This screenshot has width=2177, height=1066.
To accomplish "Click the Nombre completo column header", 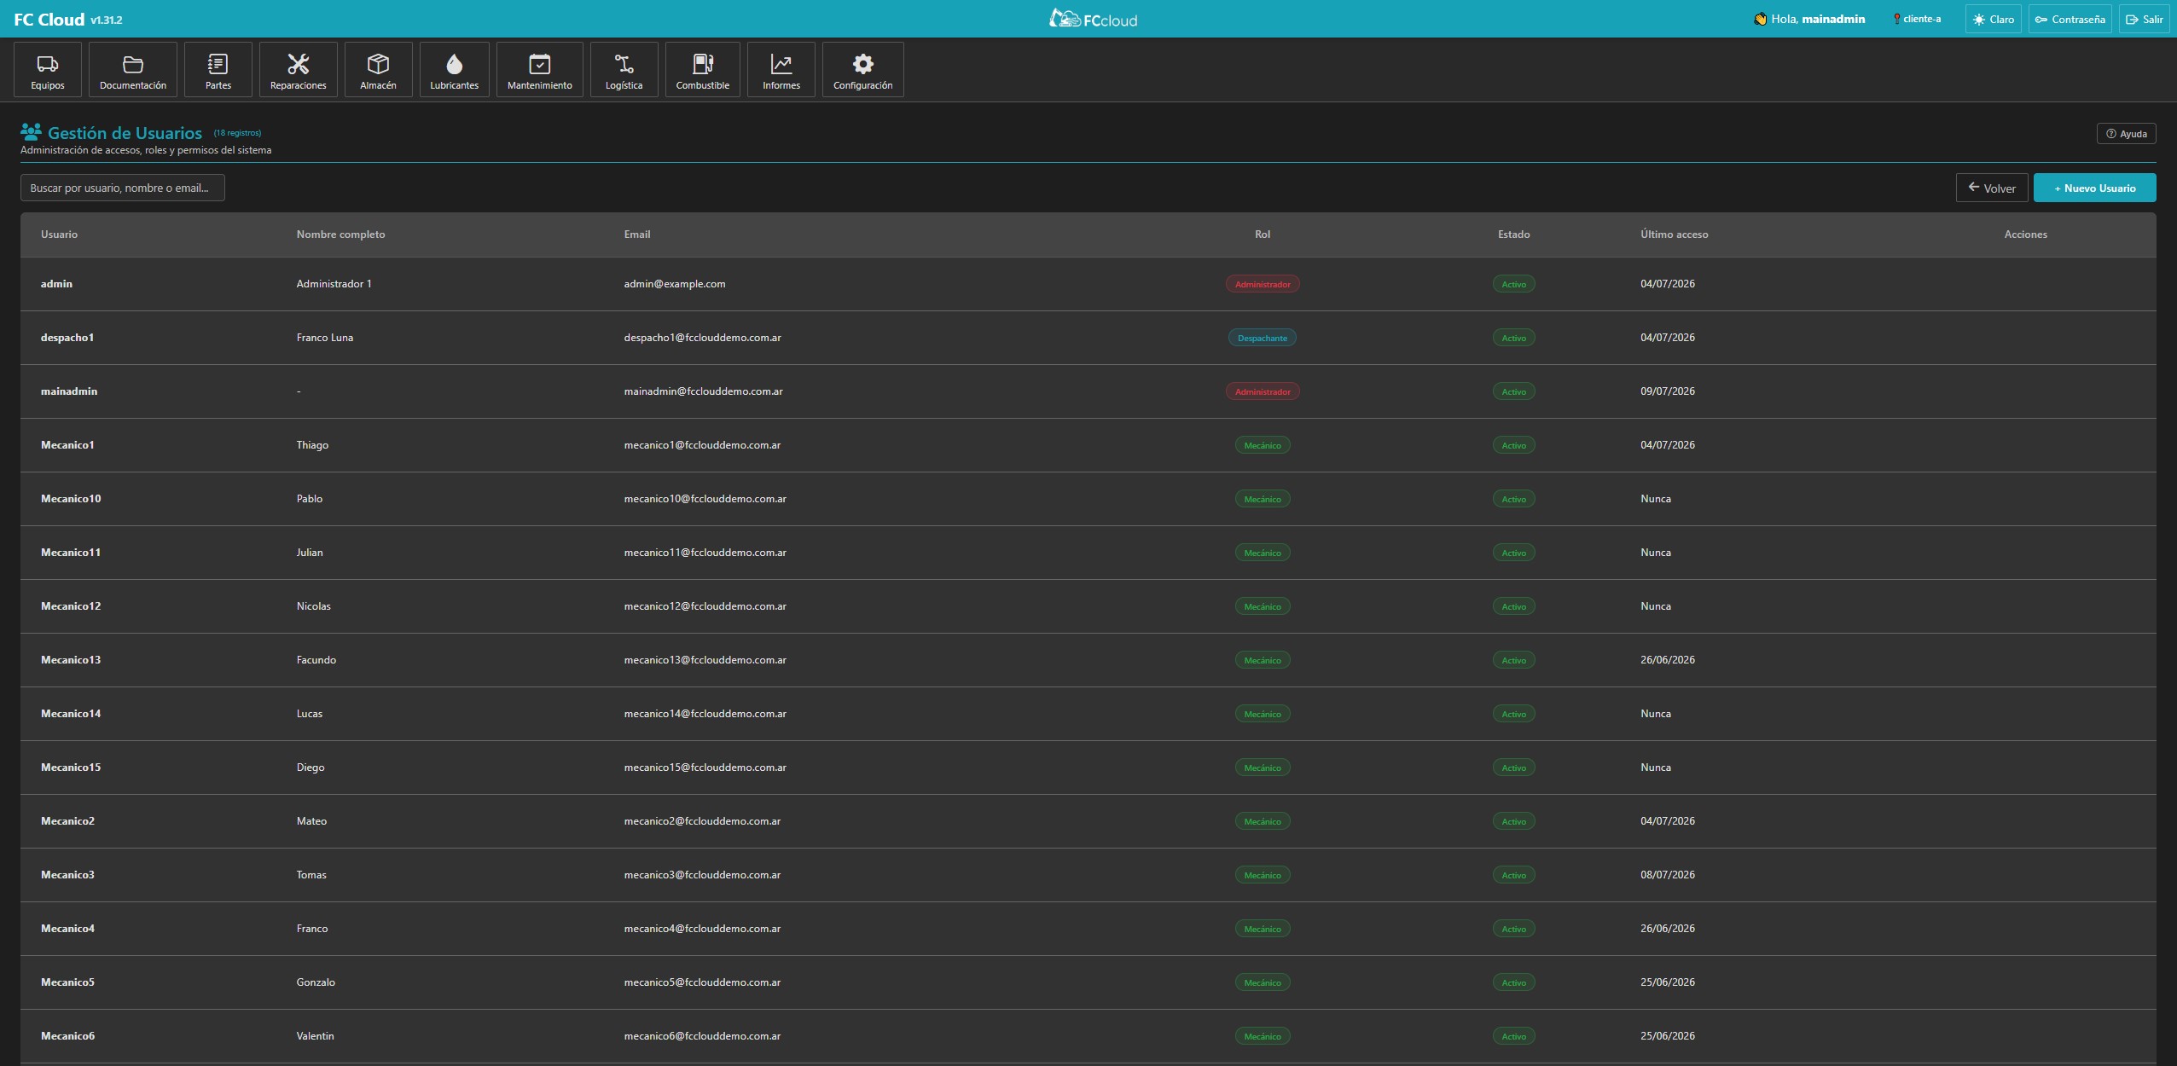I will [x=340, y=235].
